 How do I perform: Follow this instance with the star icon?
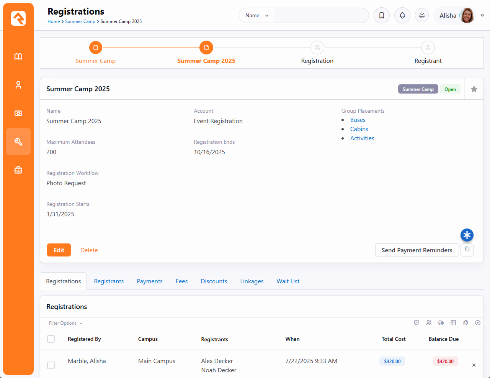click(x=474, y=89)
